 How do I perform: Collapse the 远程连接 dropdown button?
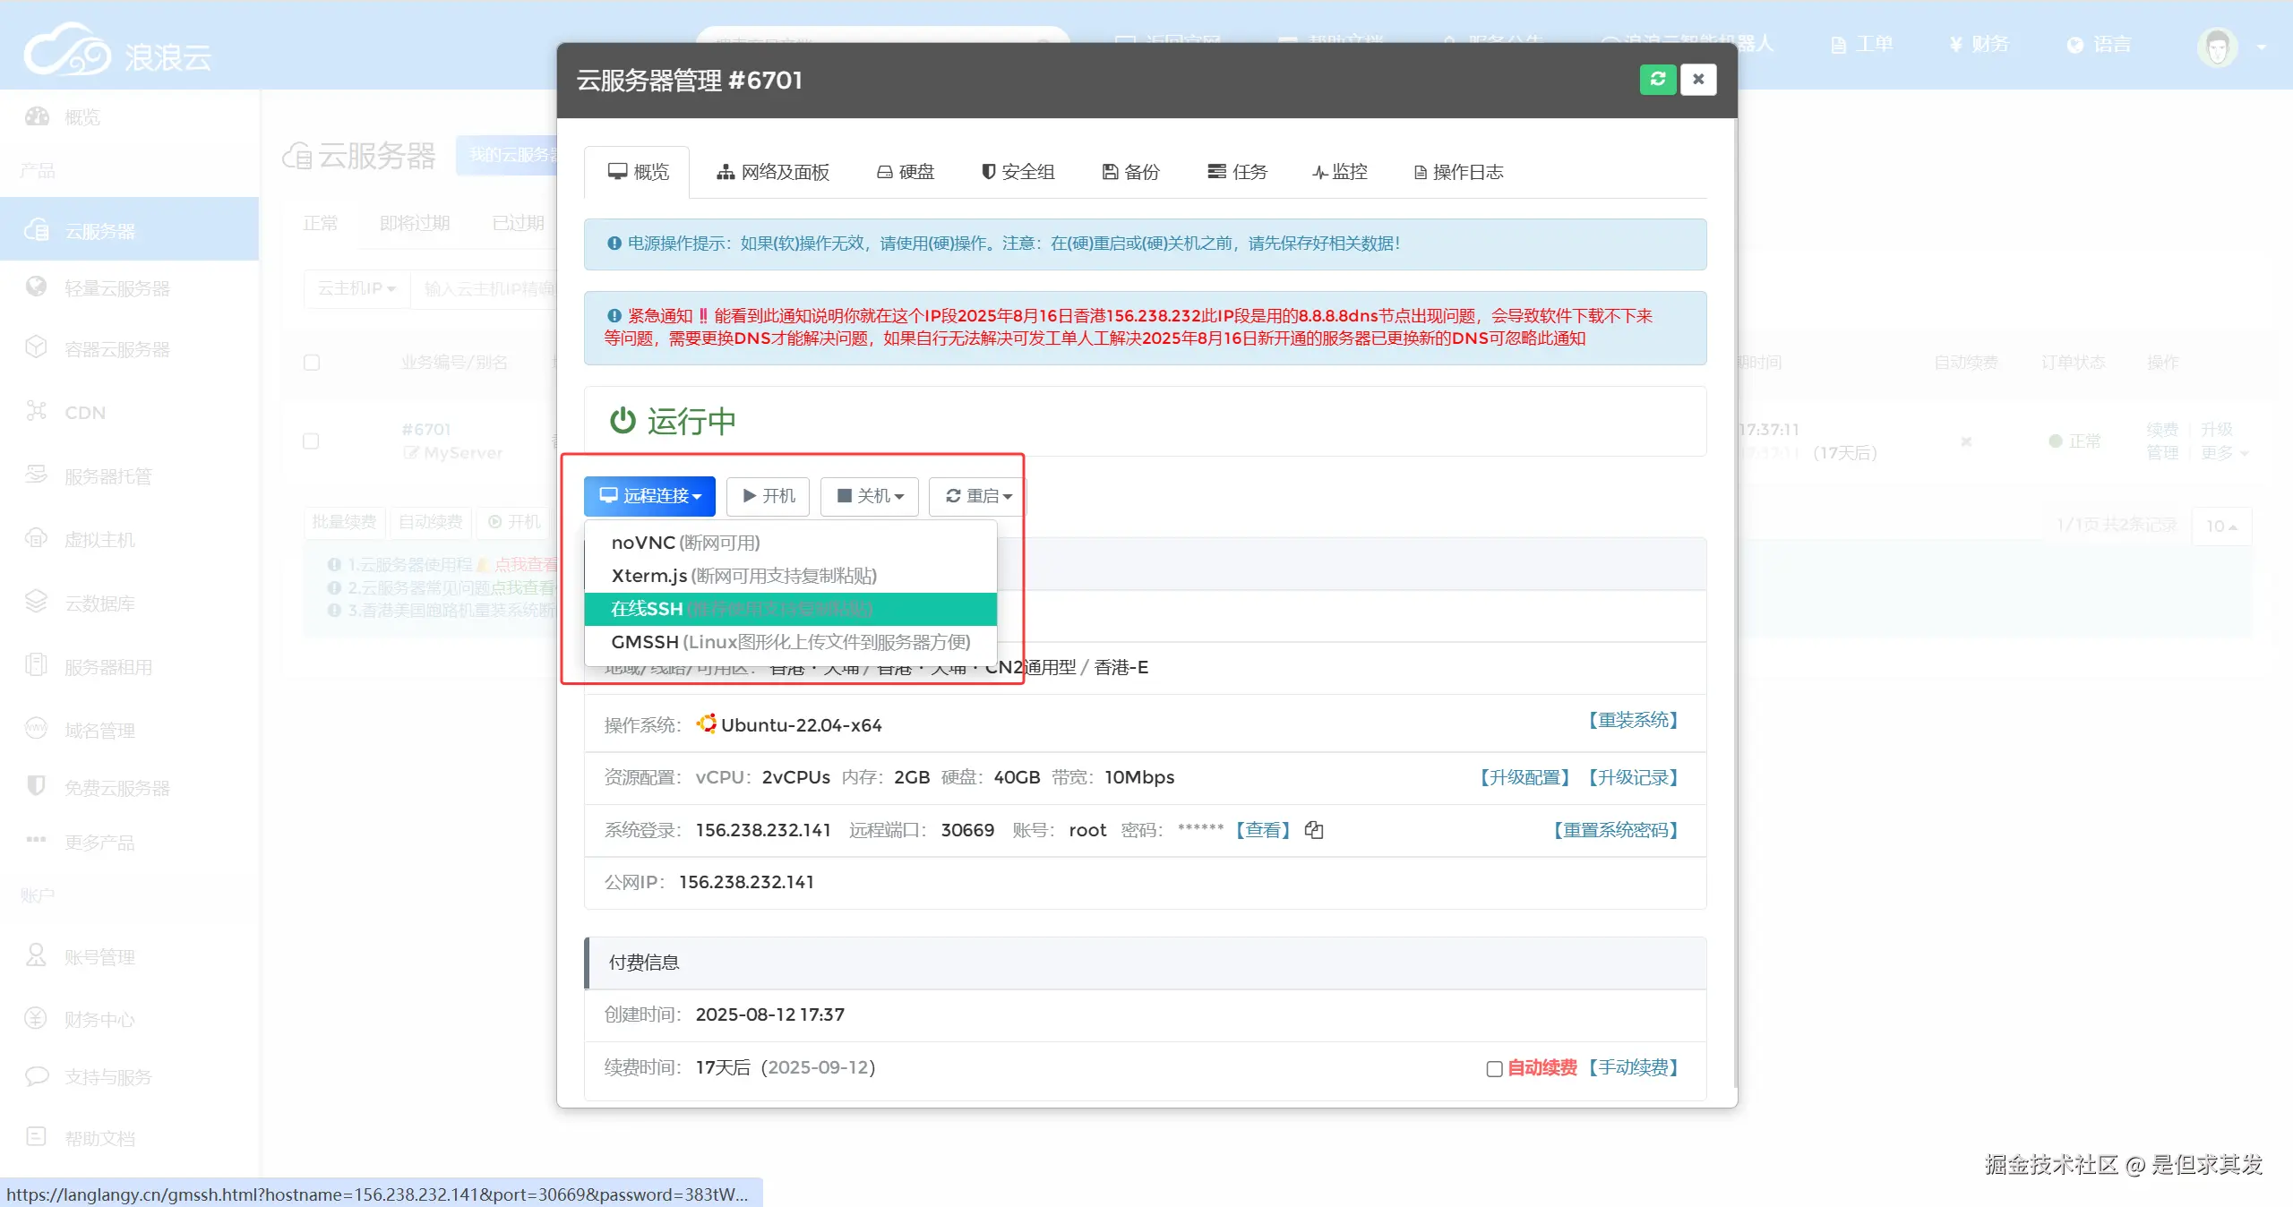click(x=649, y=496)
